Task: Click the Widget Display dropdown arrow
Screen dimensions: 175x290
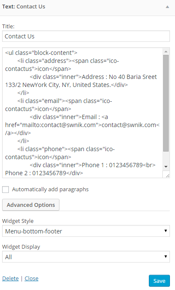Action: tap(166, 257)
